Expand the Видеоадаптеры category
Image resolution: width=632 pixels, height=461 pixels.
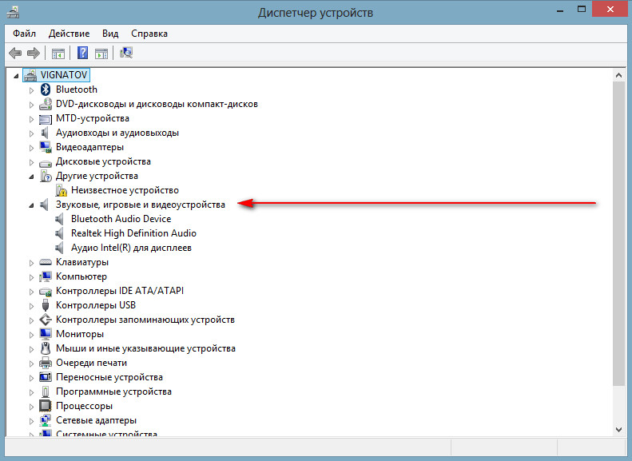(32, 147)
